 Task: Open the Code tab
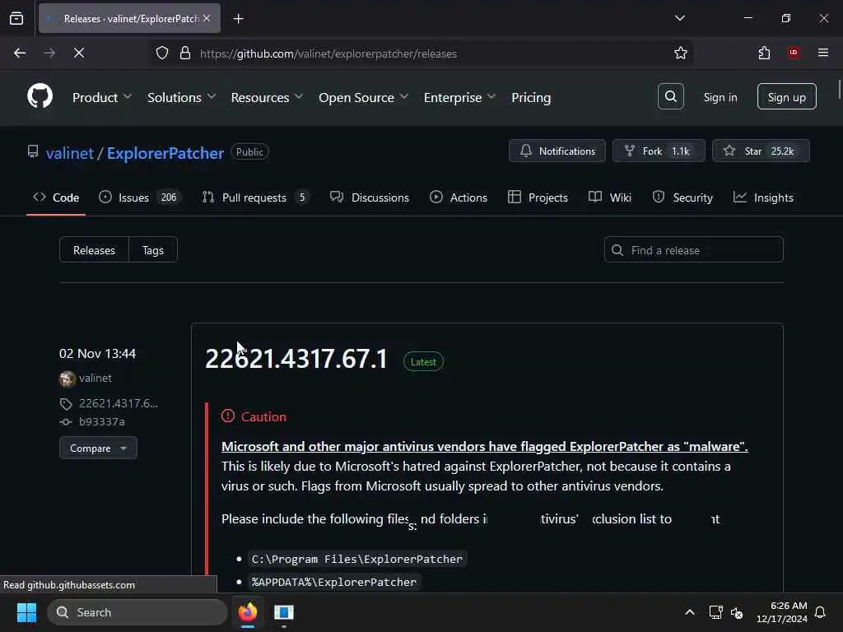tap(56, 197)
